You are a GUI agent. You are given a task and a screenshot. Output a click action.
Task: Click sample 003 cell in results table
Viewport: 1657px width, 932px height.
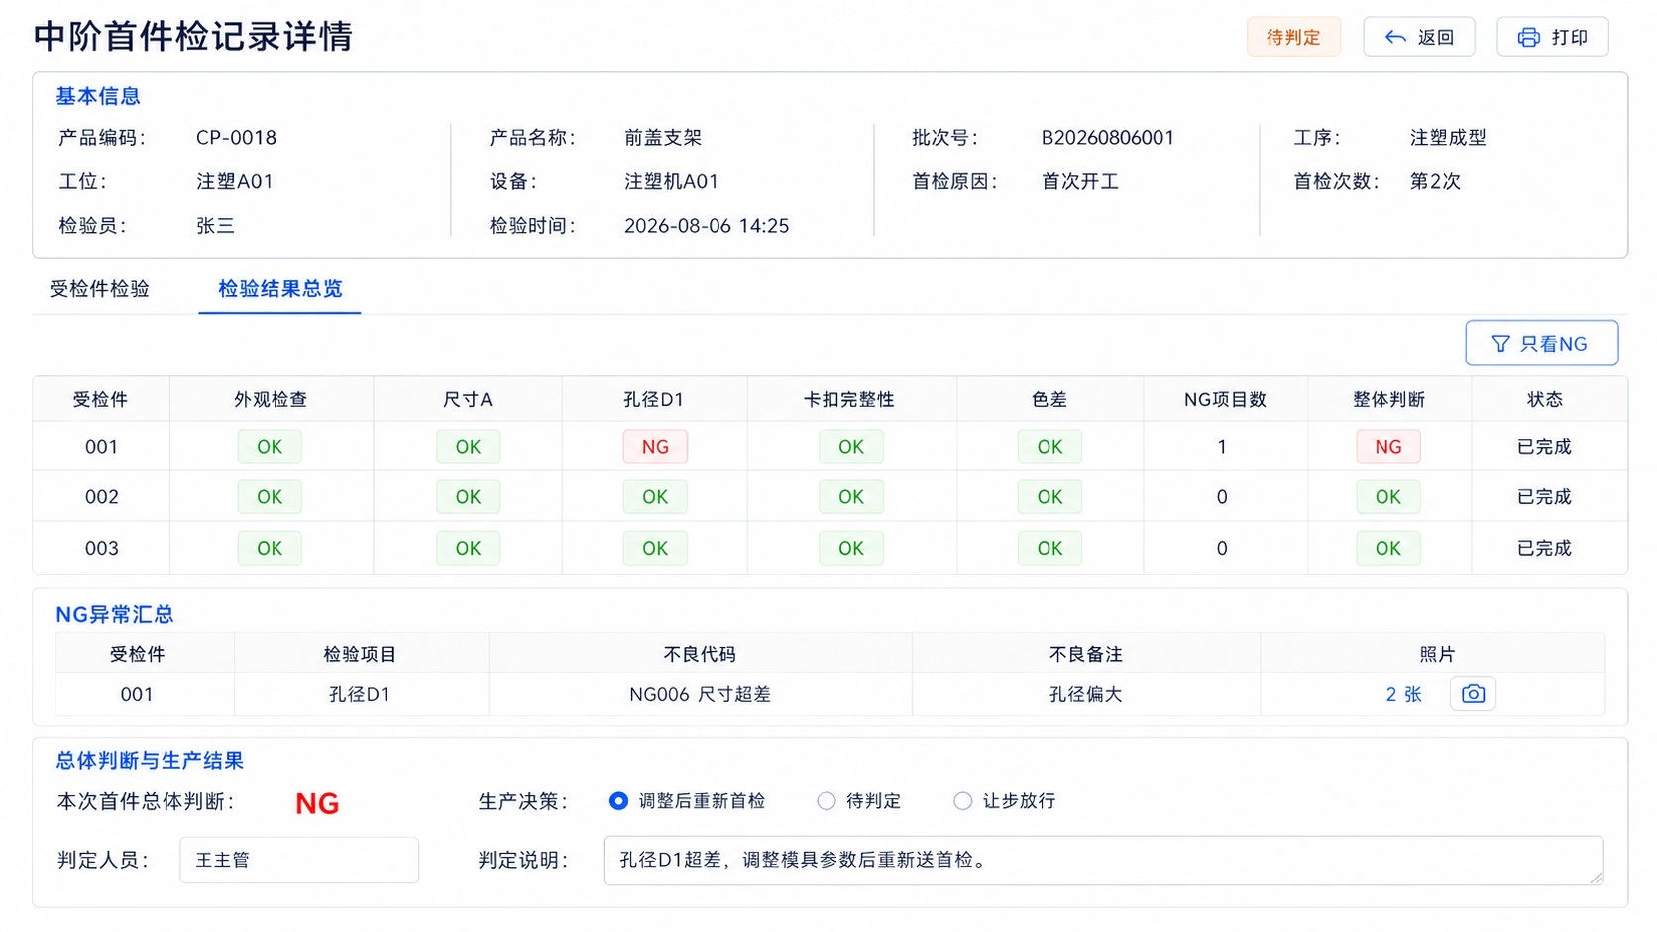[101, 549]
